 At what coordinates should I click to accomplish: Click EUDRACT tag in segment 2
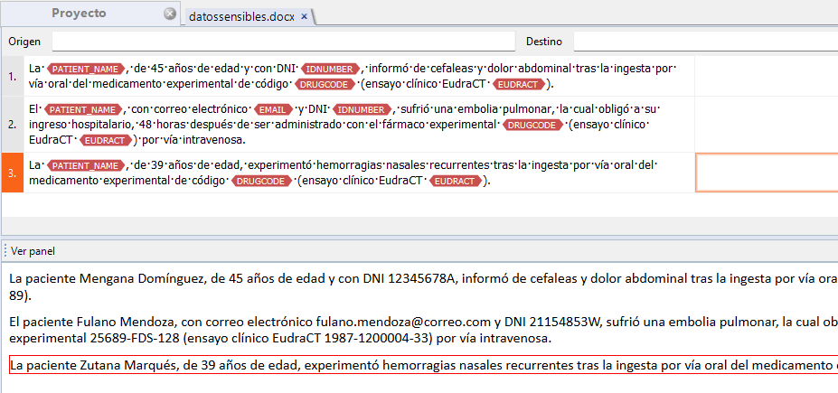tap(106, 140)
